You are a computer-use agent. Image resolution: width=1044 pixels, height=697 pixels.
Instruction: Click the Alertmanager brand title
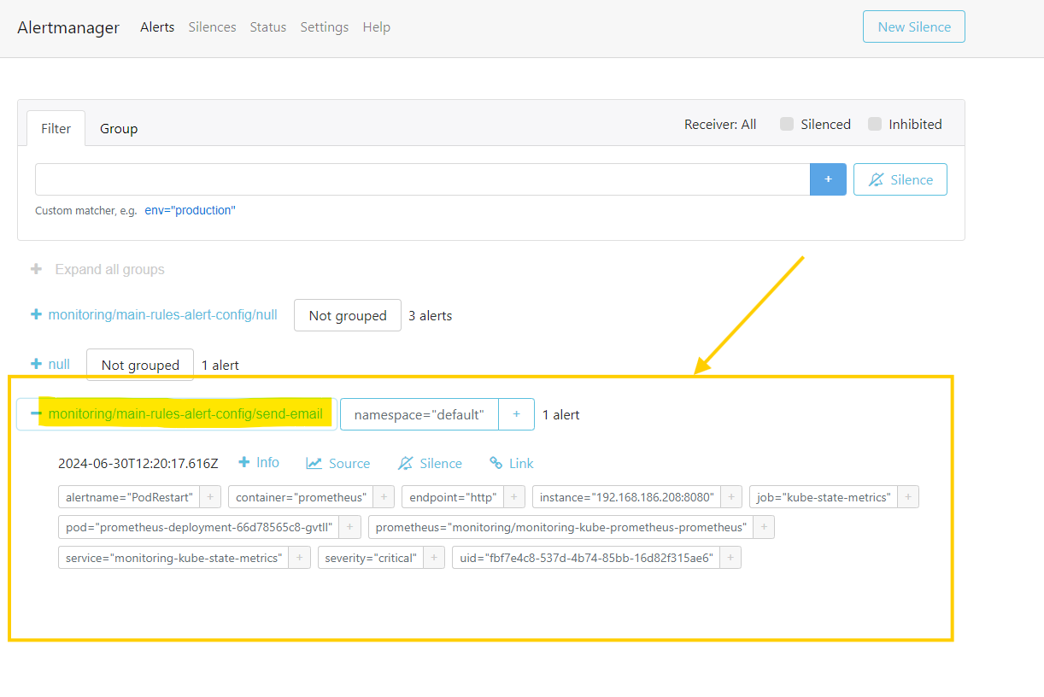click(68, 27)
